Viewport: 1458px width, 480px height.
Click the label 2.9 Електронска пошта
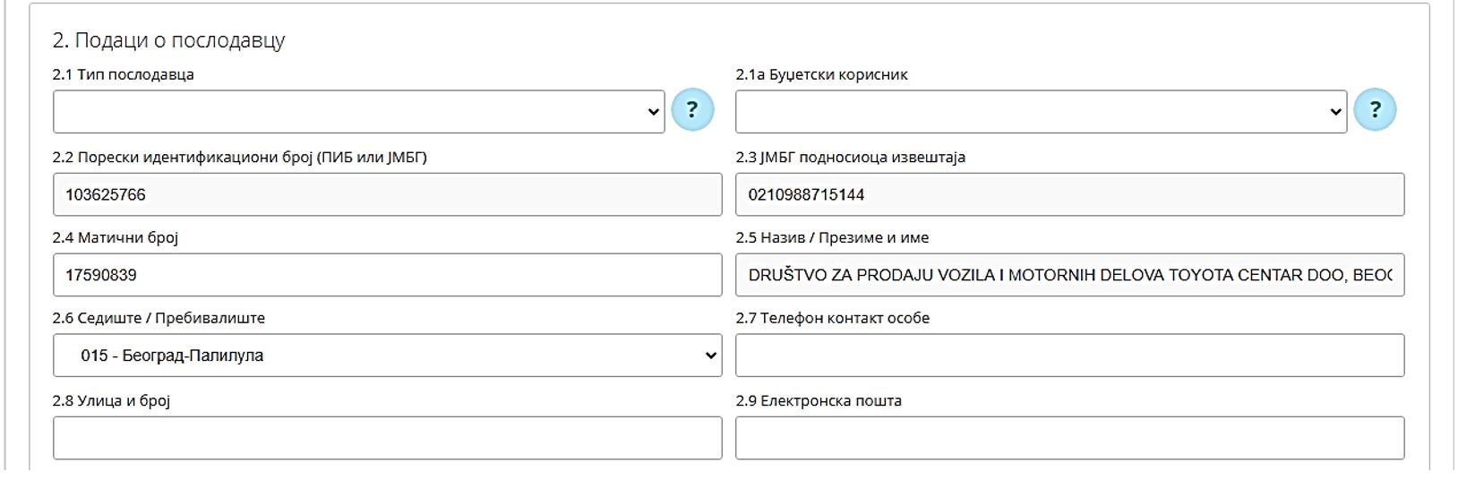tap(819, 401)
